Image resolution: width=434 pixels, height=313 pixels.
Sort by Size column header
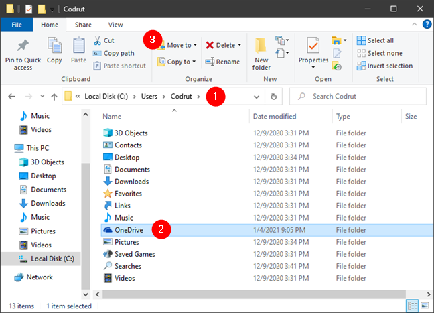[x=411, y=117]
